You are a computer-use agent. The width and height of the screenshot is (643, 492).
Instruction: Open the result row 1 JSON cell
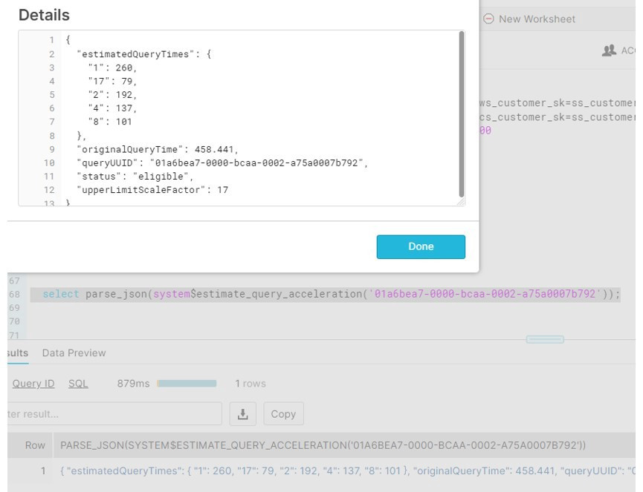click(x=348, y=470)
